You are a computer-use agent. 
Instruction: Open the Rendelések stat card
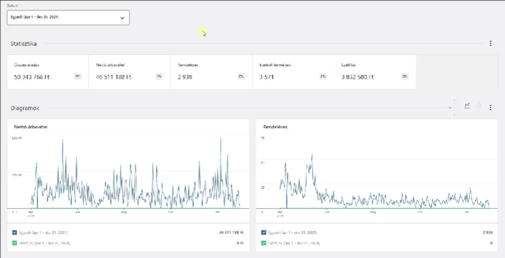(211, 72)
